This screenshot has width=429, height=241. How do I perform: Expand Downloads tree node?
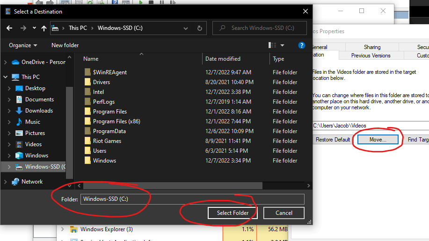pos(9,111)
